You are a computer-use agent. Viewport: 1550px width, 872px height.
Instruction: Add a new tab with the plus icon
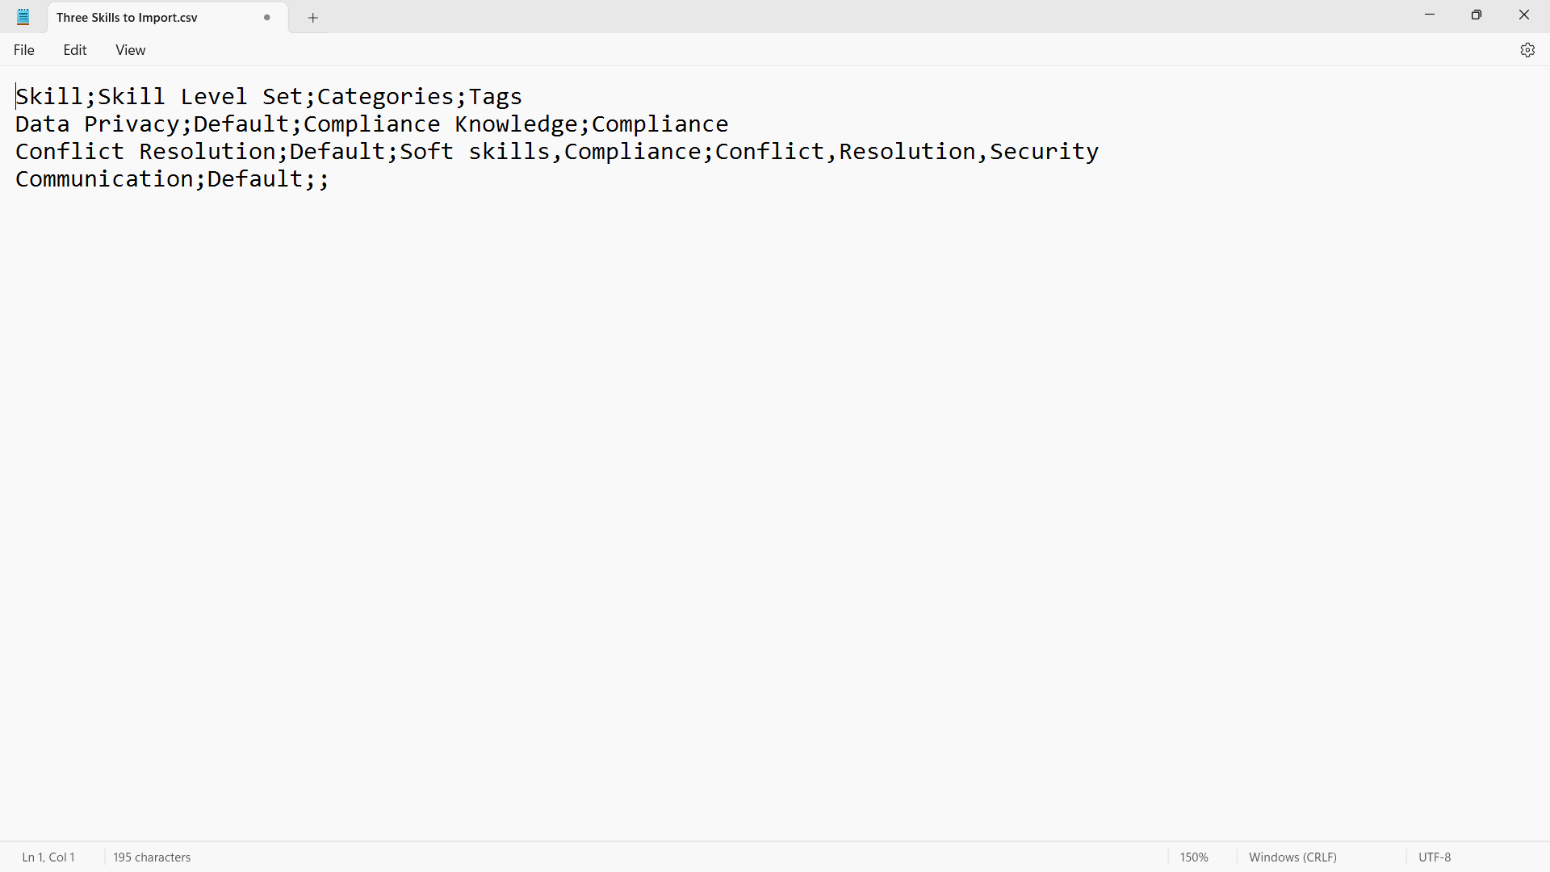click(x=313, y=18)
